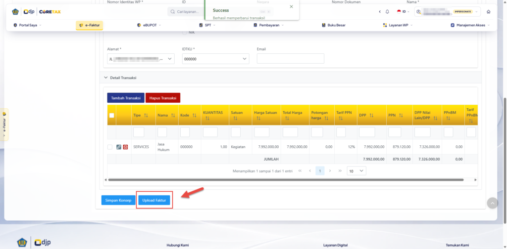Expand the Layanan WP menu
This screenshot has width=507, height=249.
(398, 25)
